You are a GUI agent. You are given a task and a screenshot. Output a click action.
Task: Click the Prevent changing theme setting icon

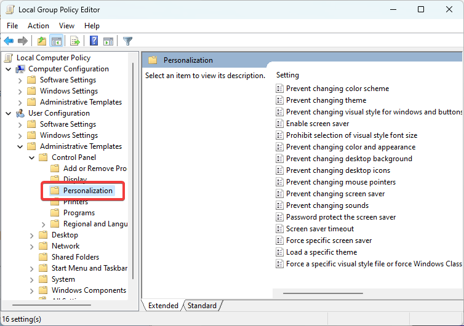tap(279, 100)
